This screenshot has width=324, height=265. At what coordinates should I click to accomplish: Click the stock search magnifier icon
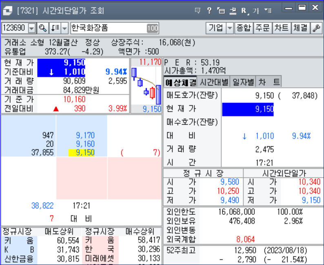[x=43, y=28]
